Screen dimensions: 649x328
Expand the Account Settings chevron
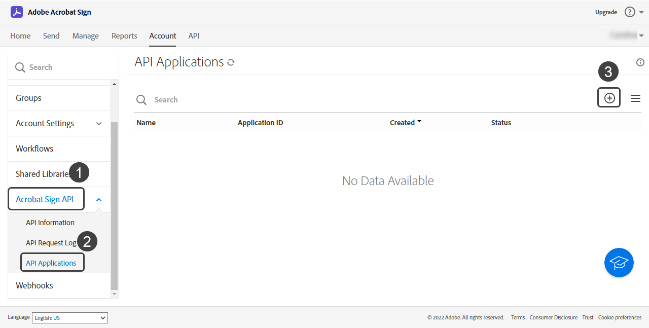point(99,124)
